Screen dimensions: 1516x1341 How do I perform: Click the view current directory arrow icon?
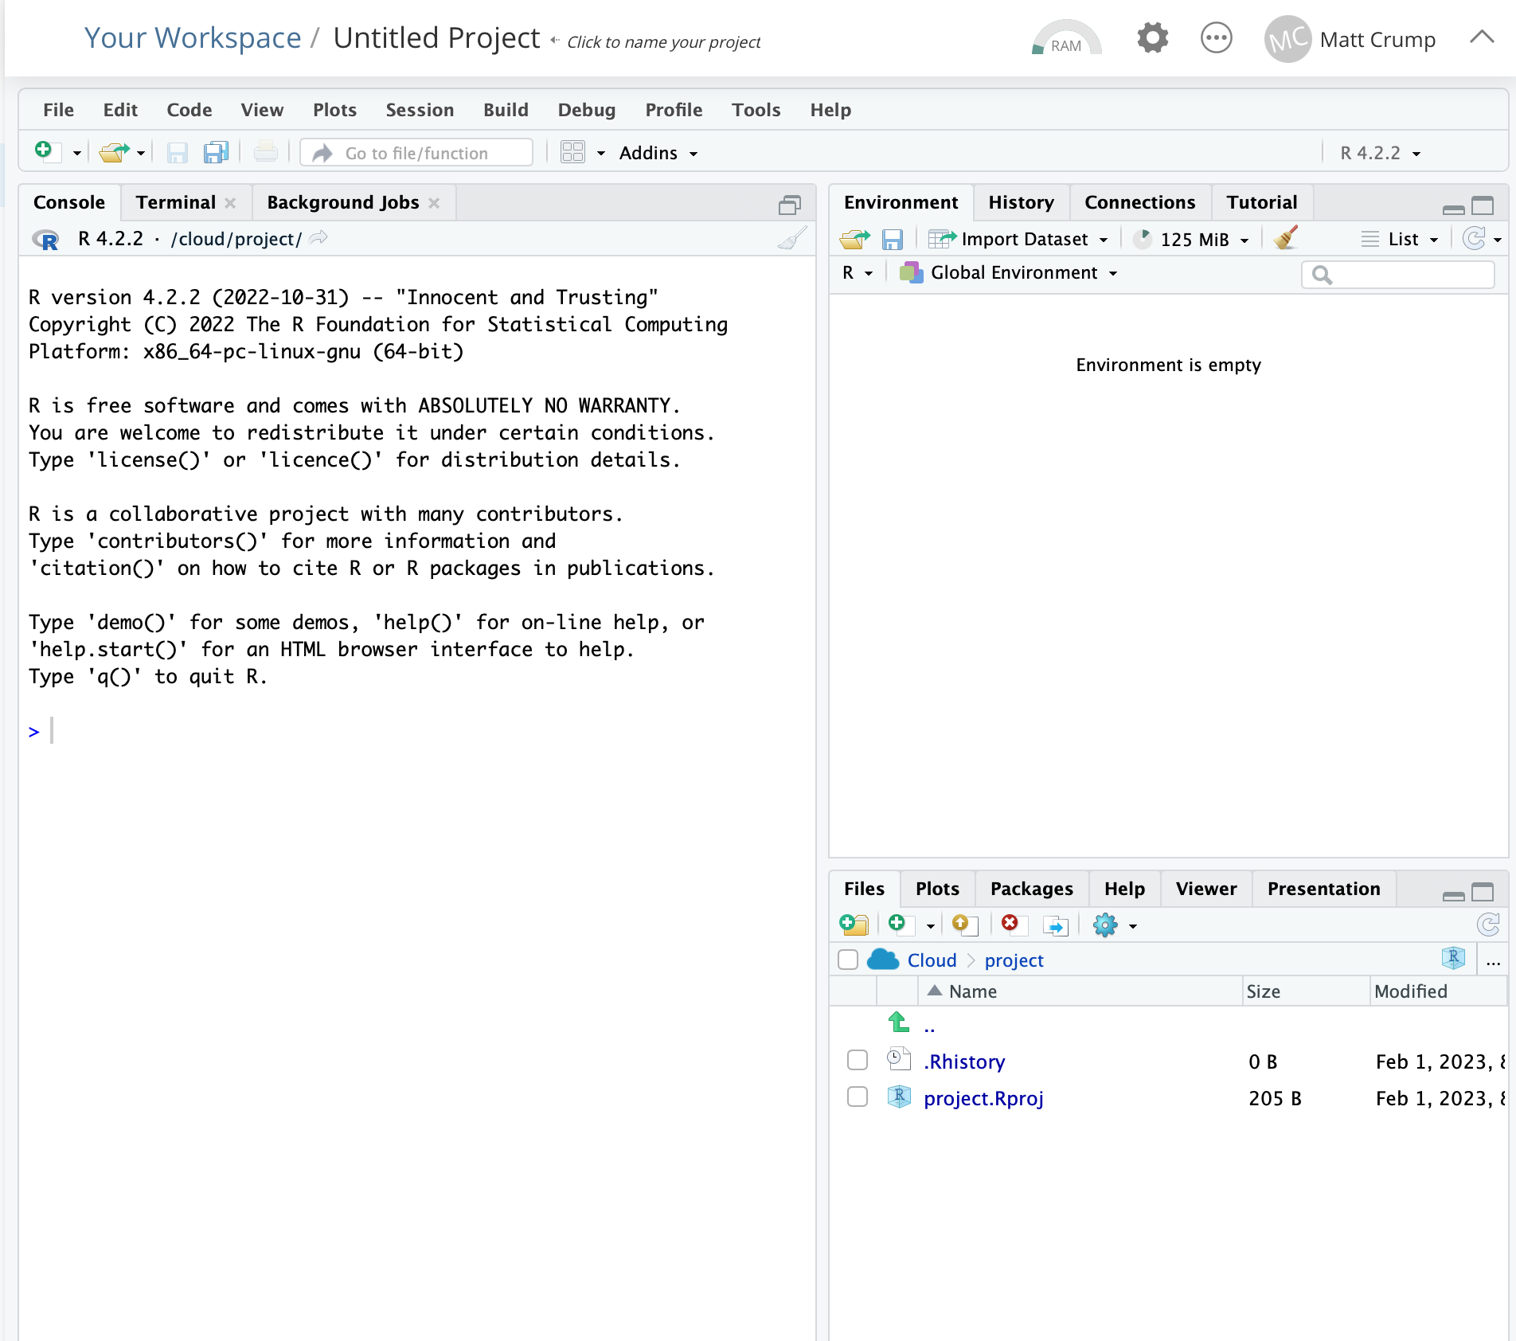point(318,238)
